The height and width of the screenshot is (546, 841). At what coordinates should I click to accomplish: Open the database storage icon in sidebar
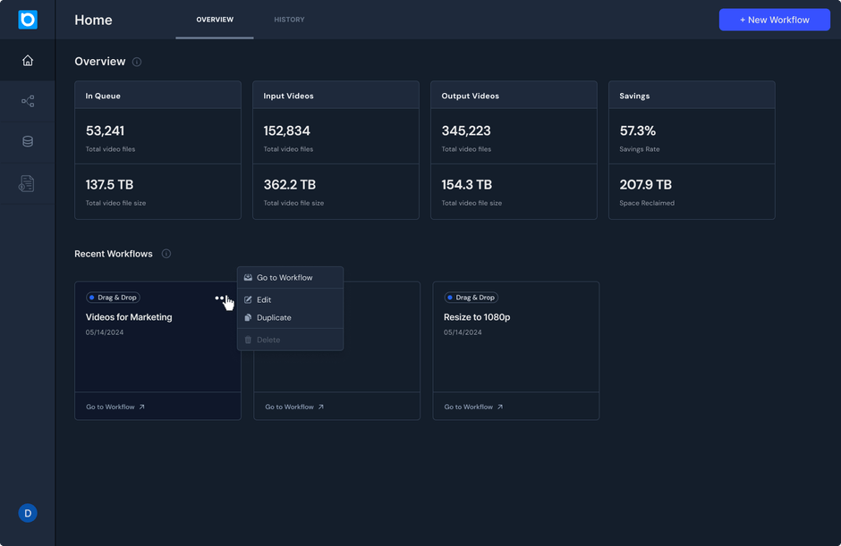click(28, 142)
